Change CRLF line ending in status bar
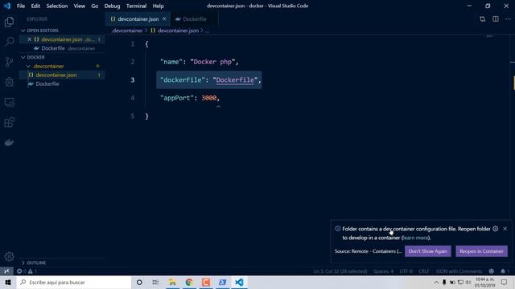The width and height of the screenshot is (515, 289). [424, 271]
